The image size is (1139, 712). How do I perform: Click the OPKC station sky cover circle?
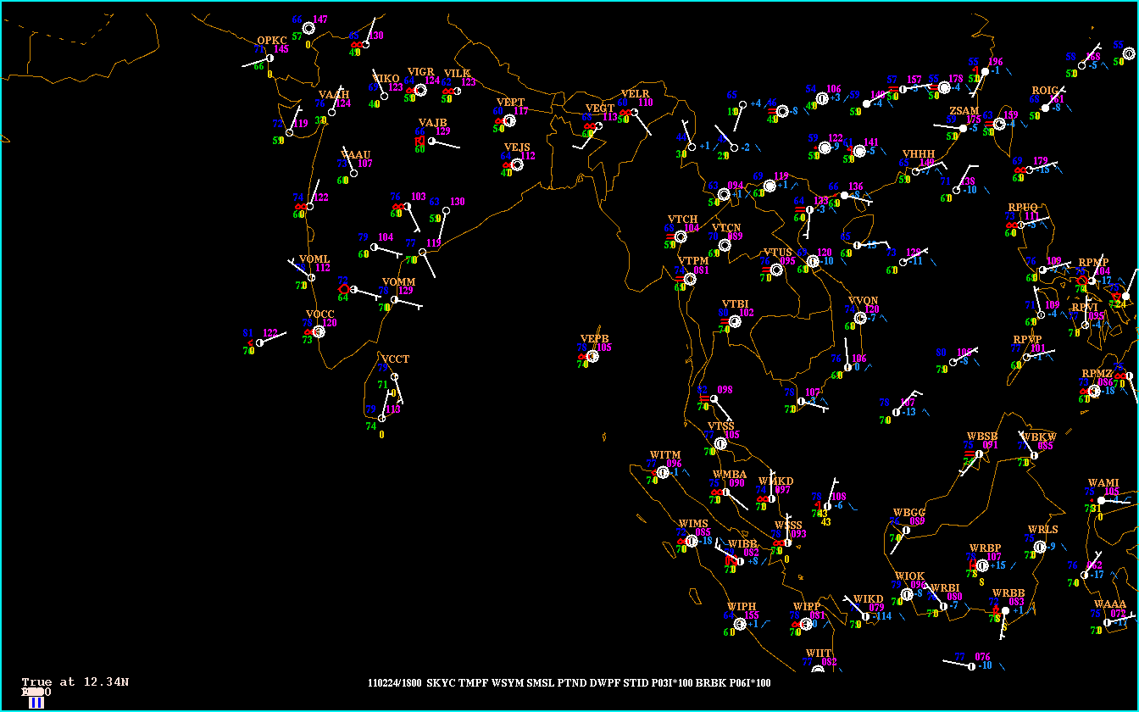tap(269, 58)
